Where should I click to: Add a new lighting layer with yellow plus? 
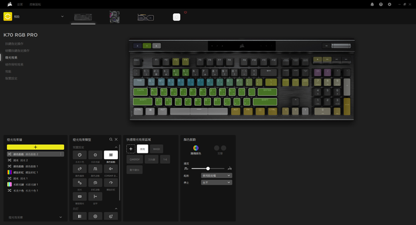(35, 147)
